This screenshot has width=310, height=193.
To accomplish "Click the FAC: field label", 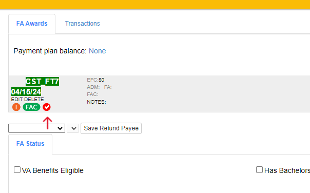I will 92,94.
